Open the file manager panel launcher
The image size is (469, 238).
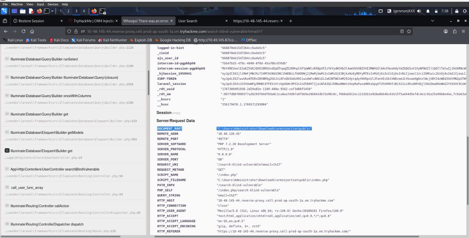click(x=22, y=11)
